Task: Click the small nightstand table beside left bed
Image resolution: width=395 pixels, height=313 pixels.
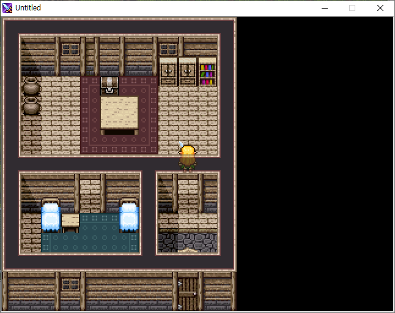Action: point(70,223)
